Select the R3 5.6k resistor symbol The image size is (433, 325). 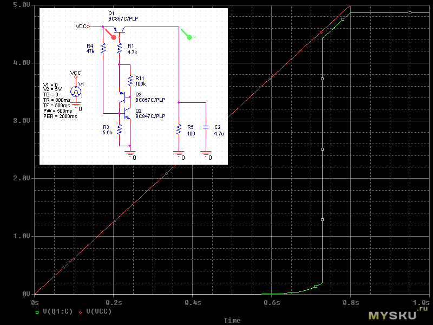119,129
